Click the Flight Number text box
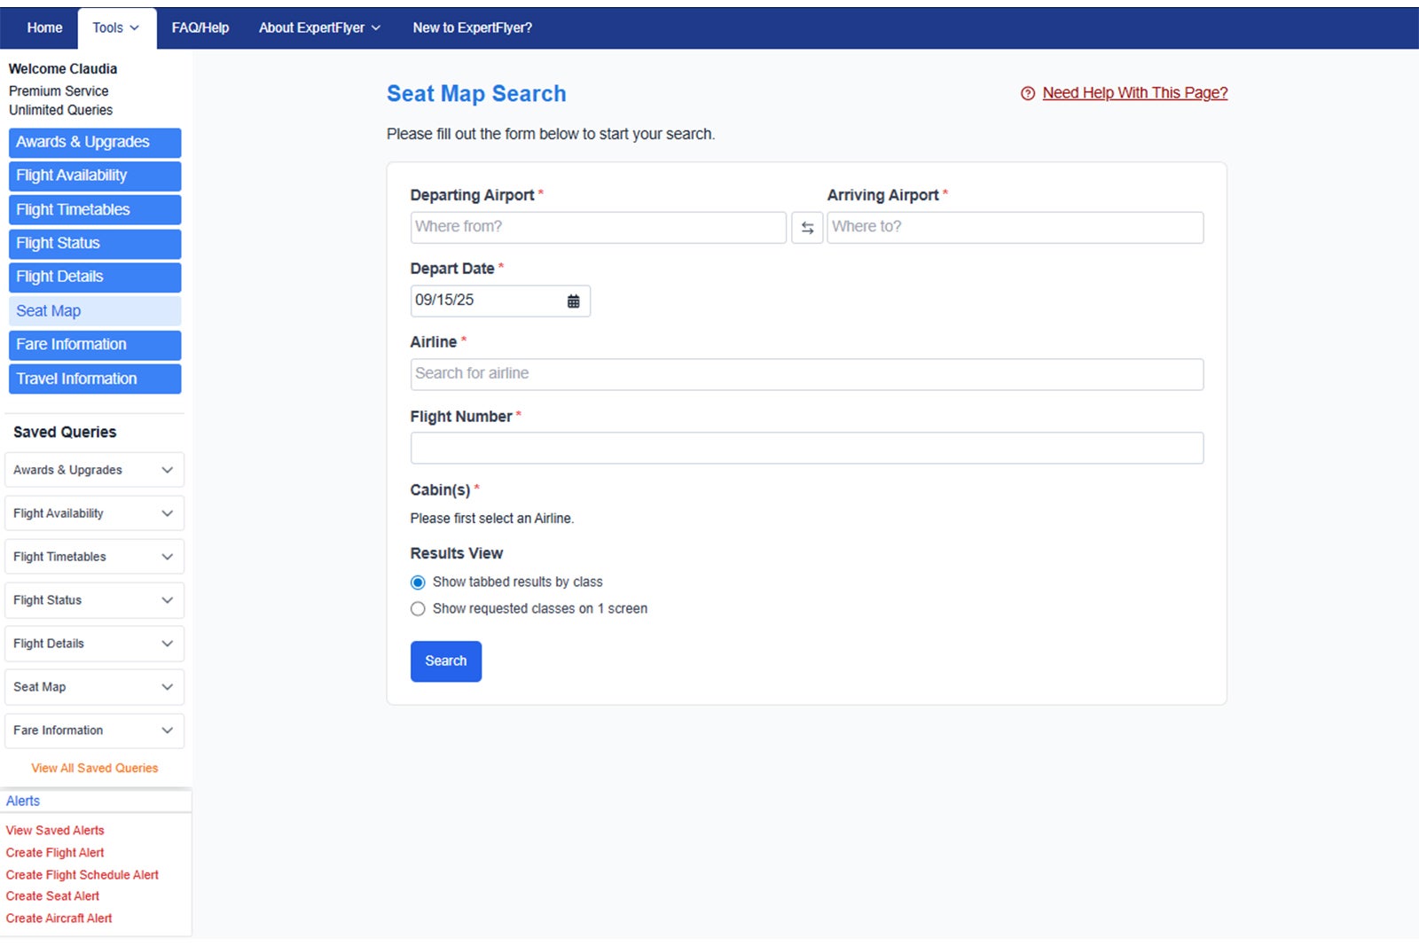 click(806, 448)
